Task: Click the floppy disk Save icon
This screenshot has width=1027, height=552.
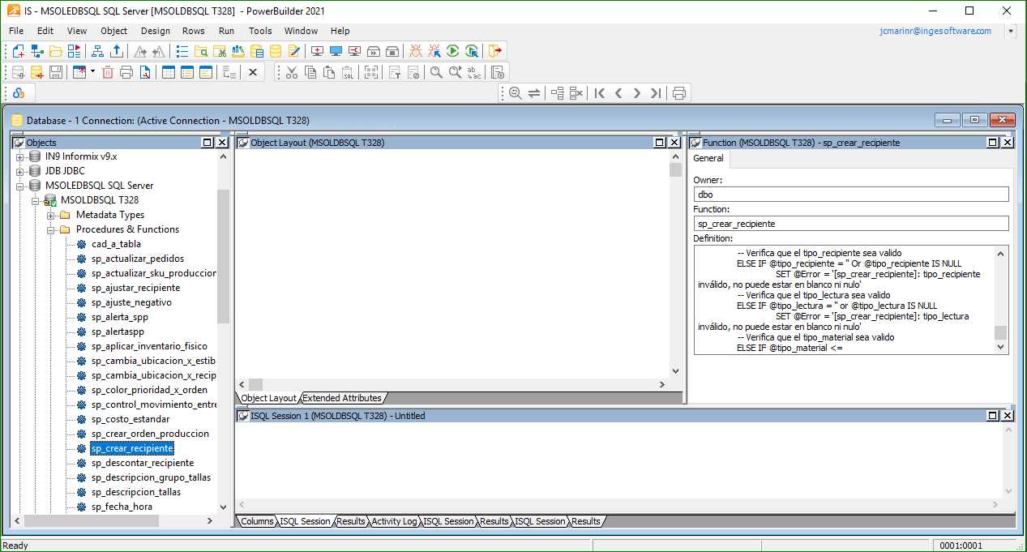Action: 56,72
